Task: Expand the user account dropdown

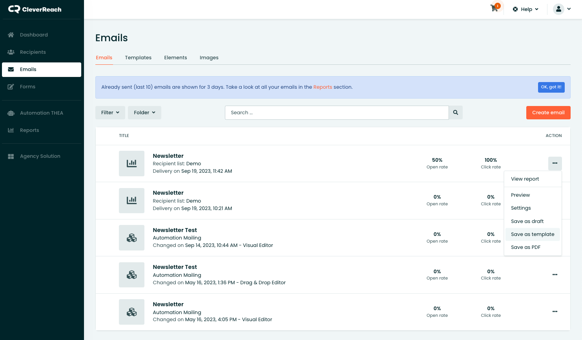Action: 562,9
